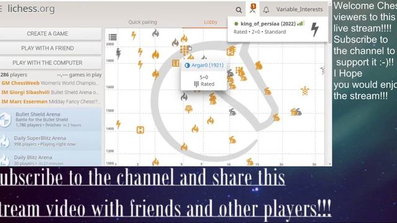
Task: Click Daily Blitz Arena flame icon
Action: (4, 160)
